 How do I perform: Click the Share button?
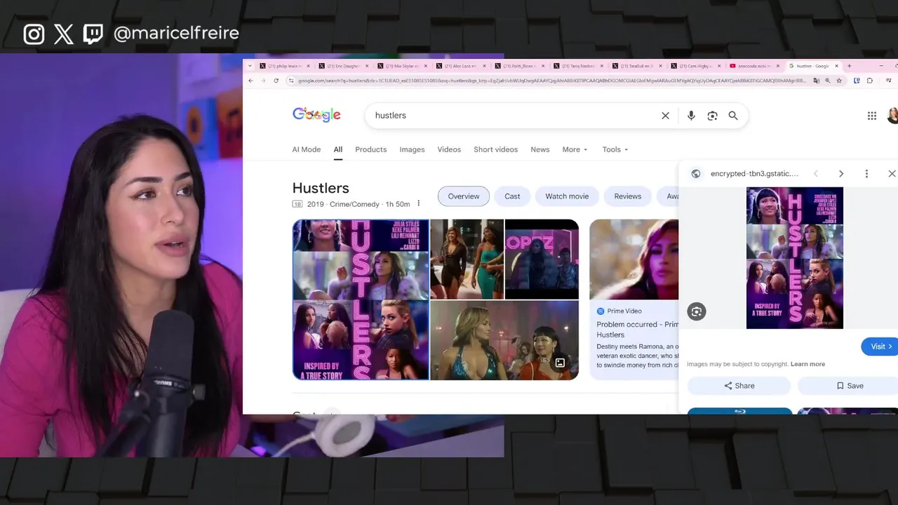click(x=739, y=386)
